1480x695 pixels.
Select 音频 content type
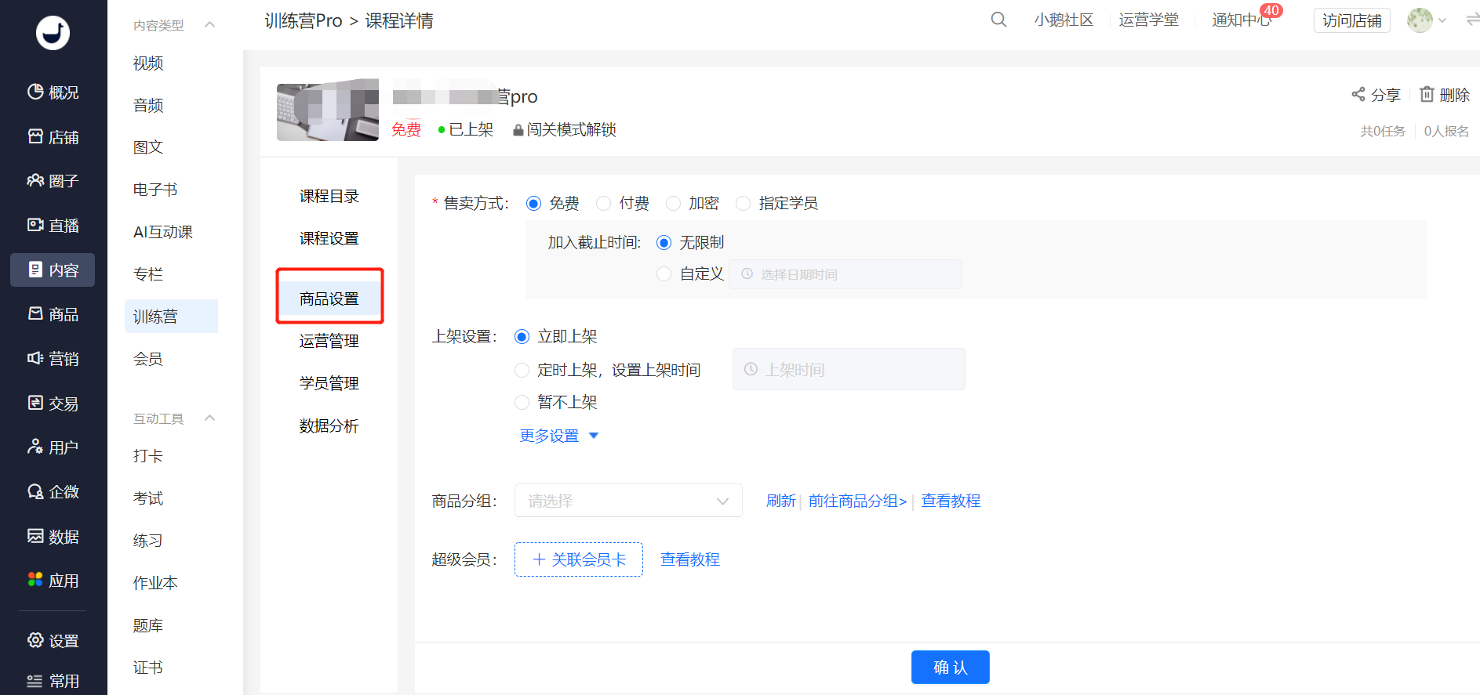(x=148, y=106)
